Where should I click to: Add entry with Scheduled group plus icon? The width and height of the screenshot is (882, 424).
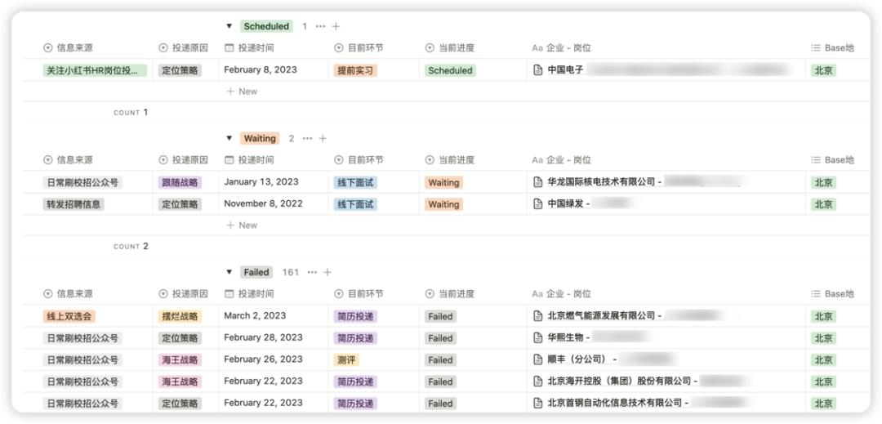336,26
